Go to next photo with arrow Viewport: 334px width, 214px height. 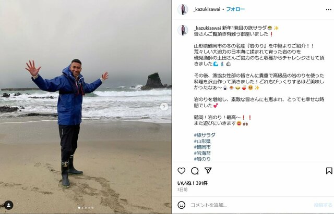pyautogui.click(x=164, y=107)
